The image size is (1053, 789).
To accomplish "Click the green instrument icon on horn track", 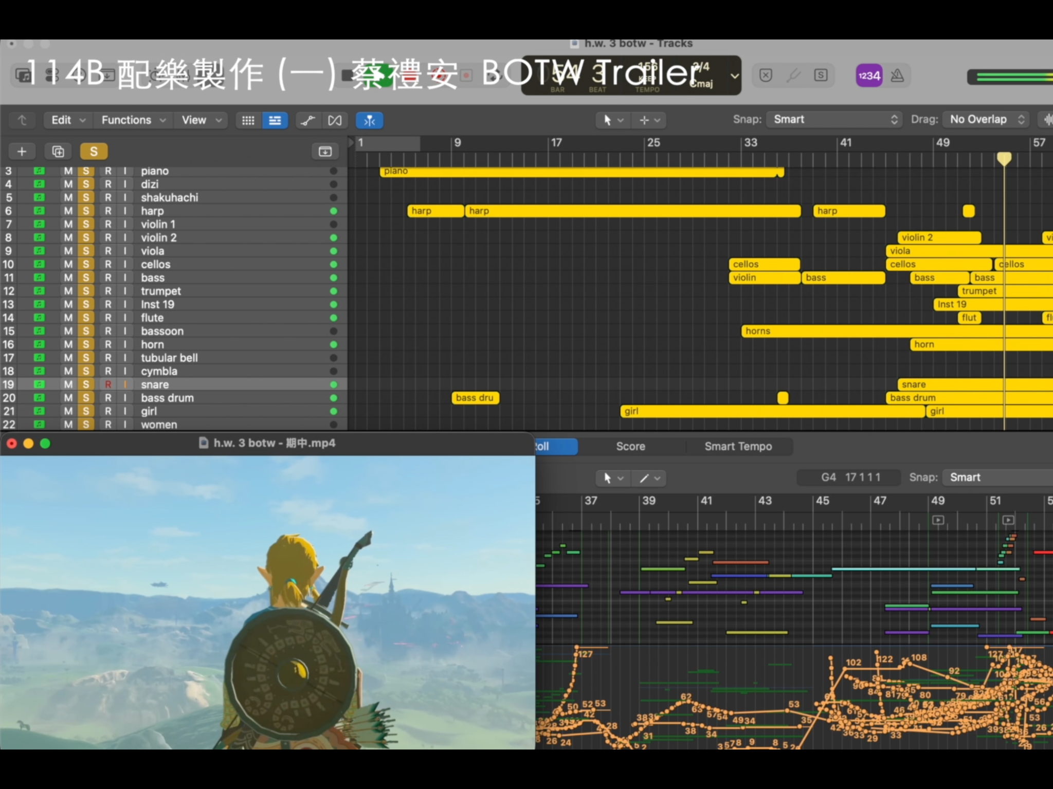I will click(39, 345).
